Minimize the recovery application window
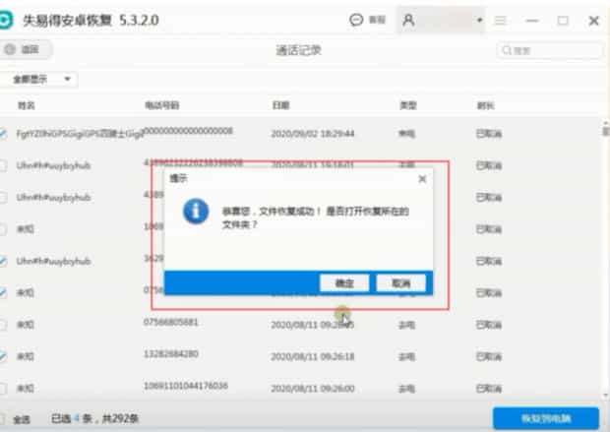 click(x=532, y=21)
